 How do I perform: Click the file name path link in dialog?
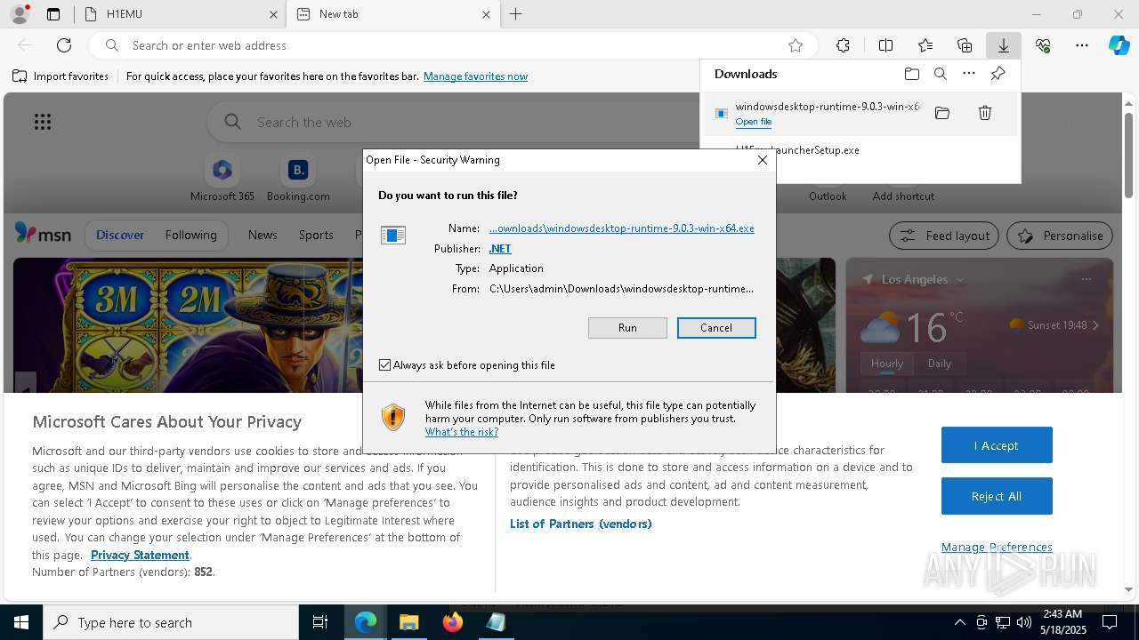(622, 228)
